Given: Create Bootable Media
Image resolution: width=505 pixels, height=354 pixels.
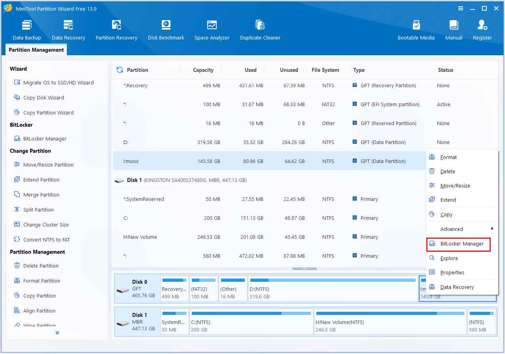Looking at the screenshot, I should (x=416, y=30).
